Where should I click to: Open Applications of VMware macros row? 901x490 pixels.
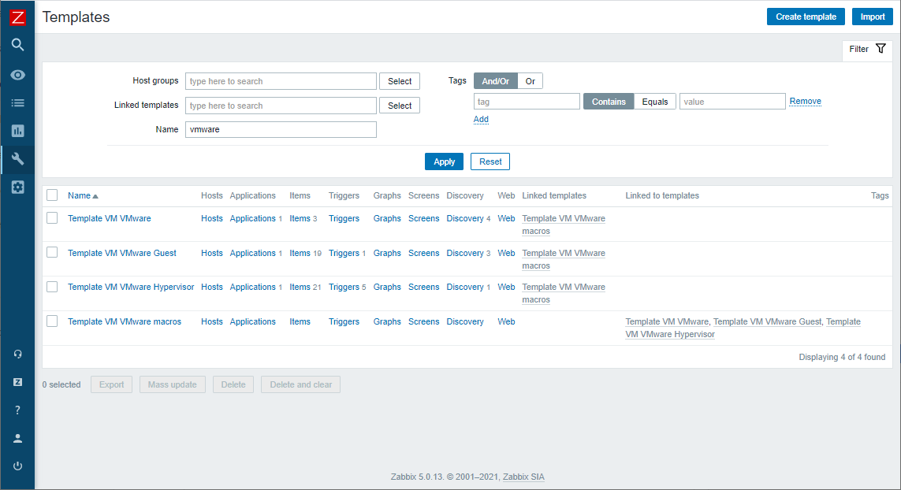253,321
